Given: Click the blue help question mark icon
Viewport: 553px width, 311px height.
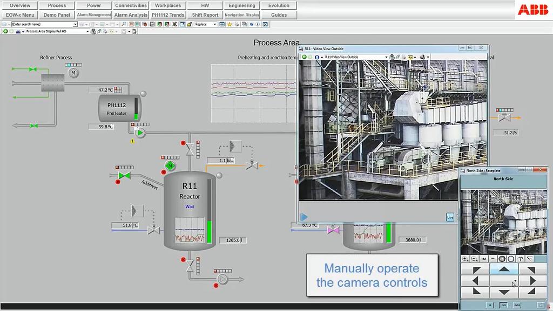Looking at the screenshot, I should point(252,24).
